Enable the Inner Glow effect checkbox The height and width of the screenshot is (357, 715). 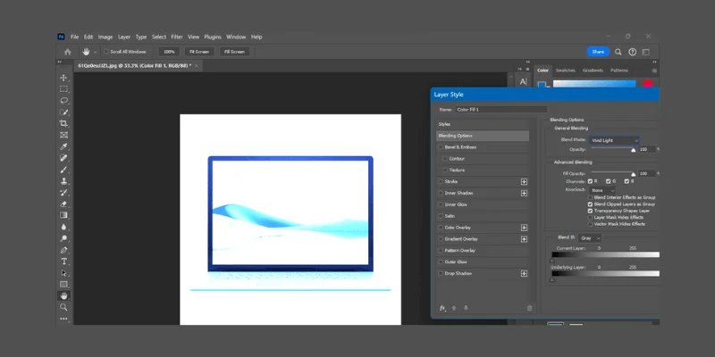(x=441, y=204)
